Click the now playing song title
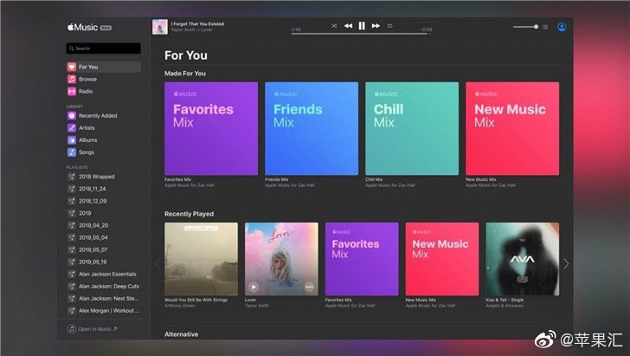The height and width of the screenshot is (356, 630). (x=197, y=24)
